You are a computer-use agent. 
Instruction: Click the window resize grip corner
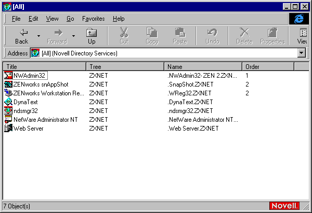306,207
